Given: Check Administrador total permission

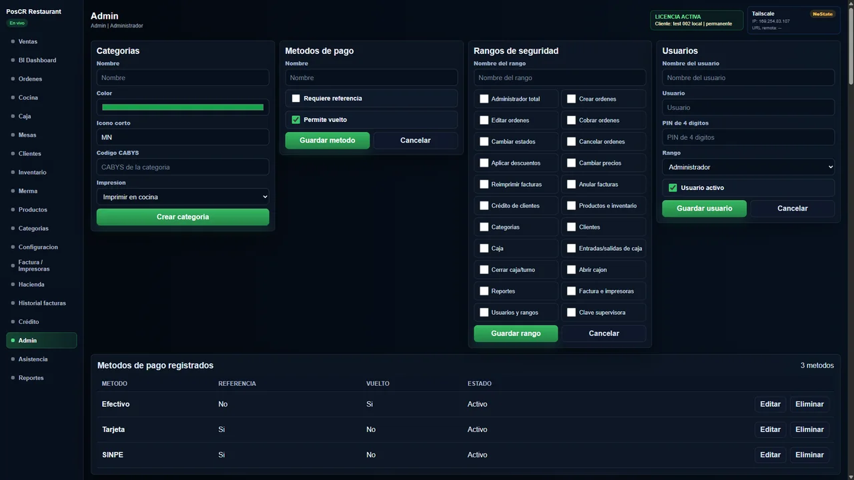Looking at the screenshot, I should 484,99.
